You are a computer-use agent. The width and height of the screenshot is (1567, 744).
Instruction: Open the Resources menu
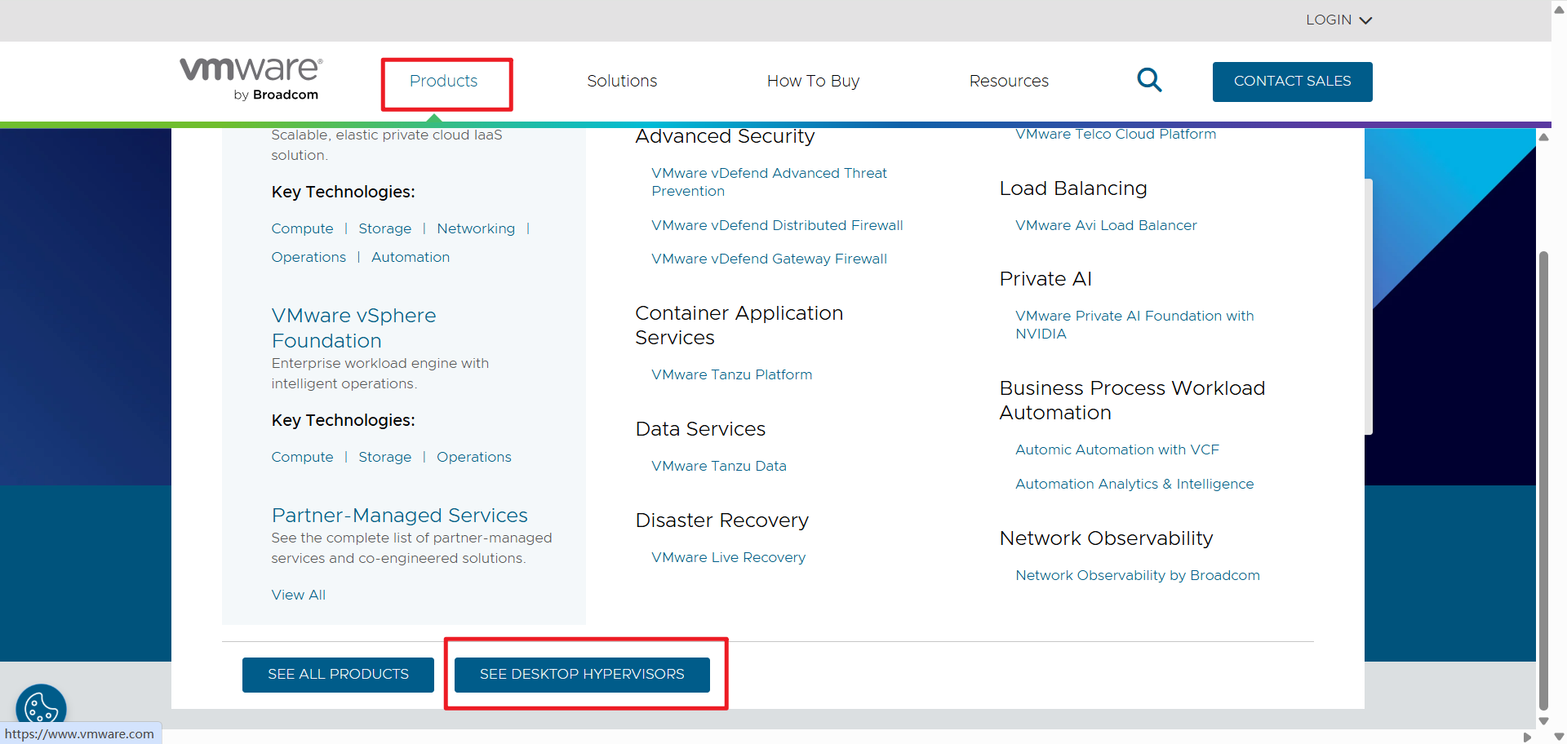[x=1009, y=81]
